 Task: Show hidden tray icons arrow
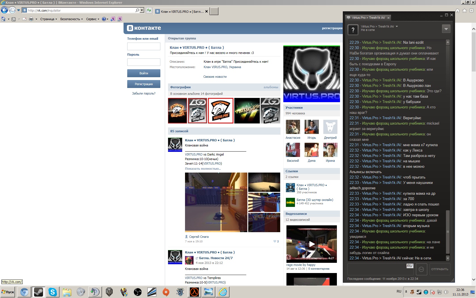tap(406, 291)
